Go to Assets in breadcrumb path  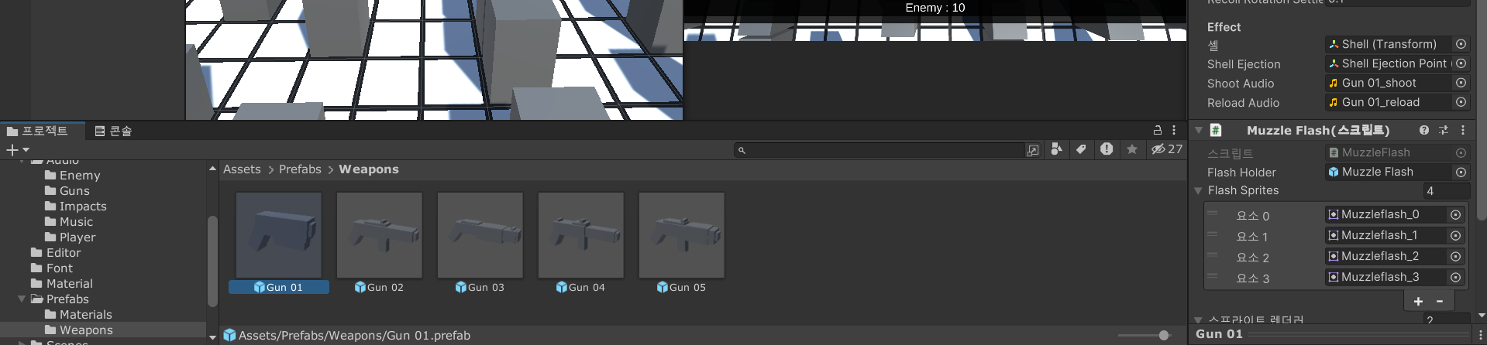coord(242,169)
